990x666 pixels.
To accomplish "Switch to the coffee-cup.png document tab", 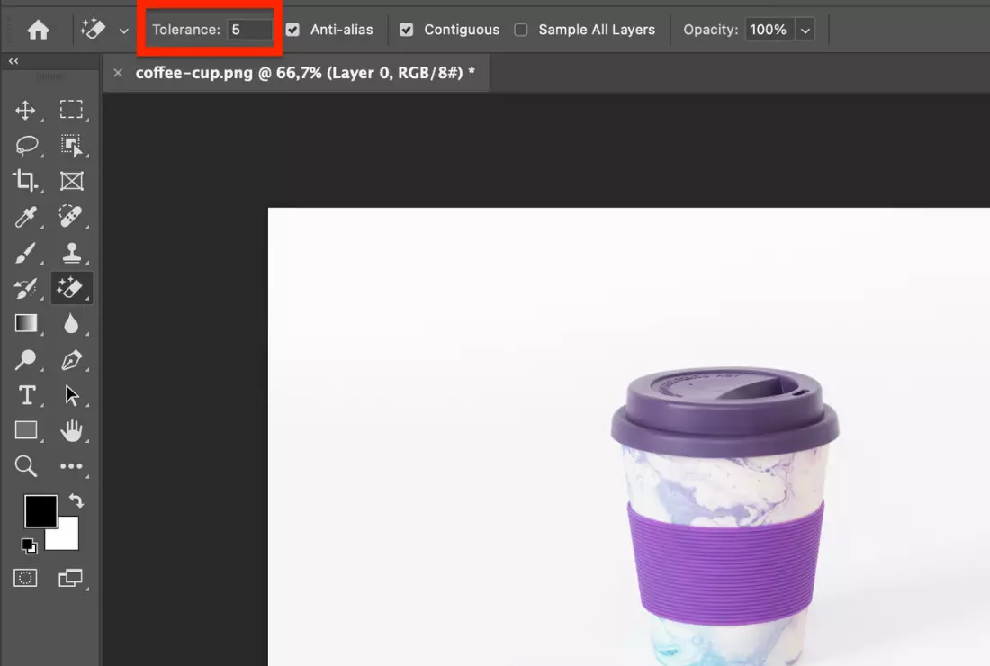I will point(304,73).
